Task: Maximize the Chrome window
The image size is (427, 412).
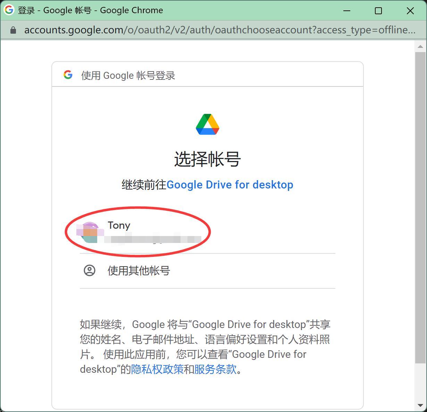Action: (x=378, y=10)
